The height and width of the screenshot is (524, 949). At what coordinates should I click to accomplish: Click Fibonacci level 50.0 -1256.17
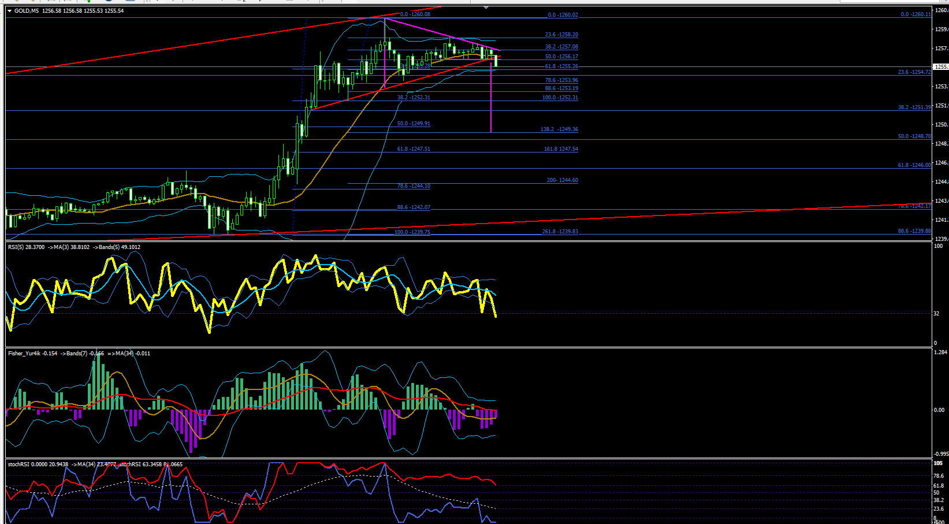(561, 57)
